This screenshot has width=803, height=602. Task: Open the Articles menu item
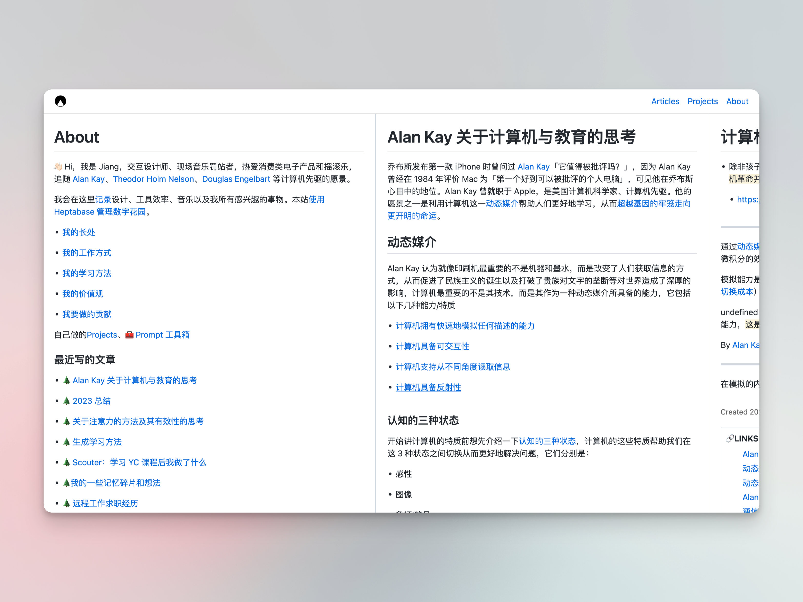[x=665, y=101]
